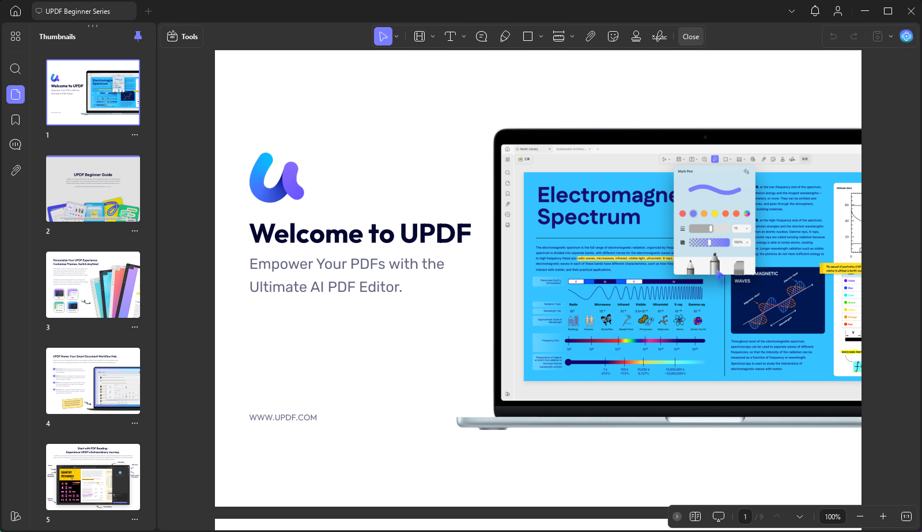Open the Comments panel in the sidebar
922x532 pixels.
point(16,145)
